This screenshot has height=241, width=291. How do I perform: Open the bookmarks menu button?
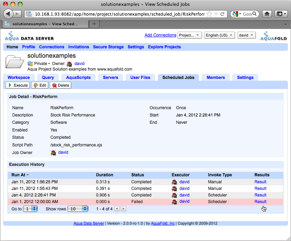281,14
